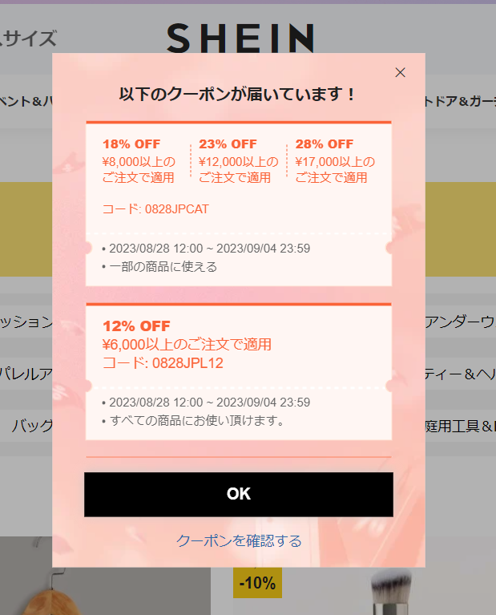496x615 pixels.
Task: Click coupon code 0828JPCAT
Action: click(x=155, y=209)
